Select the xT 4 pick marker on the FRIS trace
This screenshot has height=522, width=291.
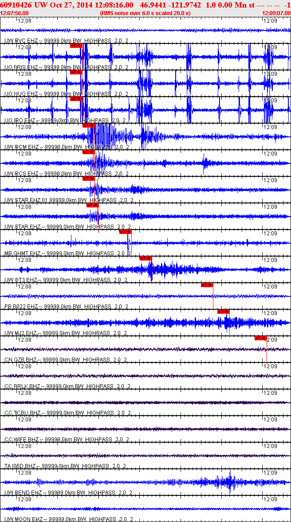[76, 46]
